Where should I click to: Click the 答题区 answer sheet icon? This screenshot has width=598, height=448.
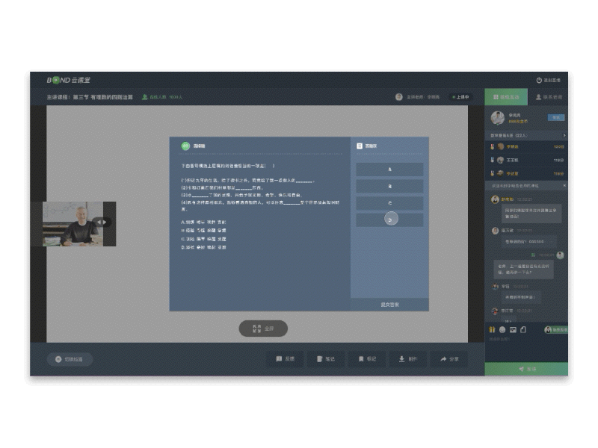(360, 146)
